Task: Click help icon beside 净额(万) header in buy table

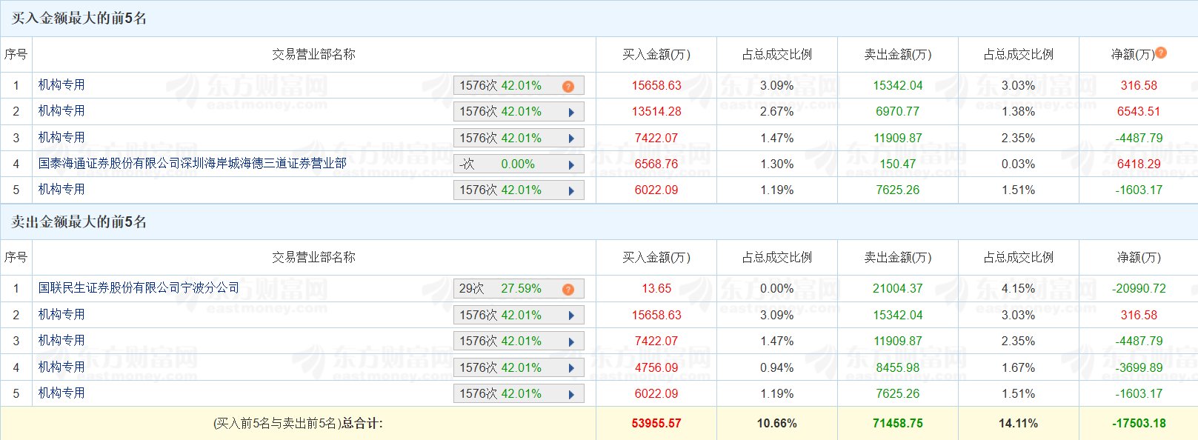Action: click(1161, 53)
